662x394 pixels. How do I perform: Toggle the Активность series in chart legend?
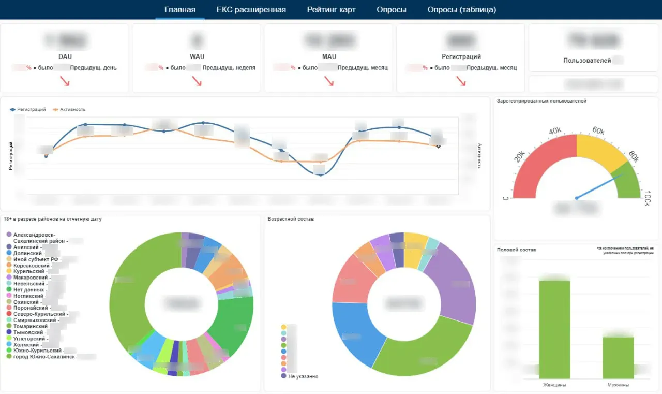pyautogui.click(x=69, y=109)
